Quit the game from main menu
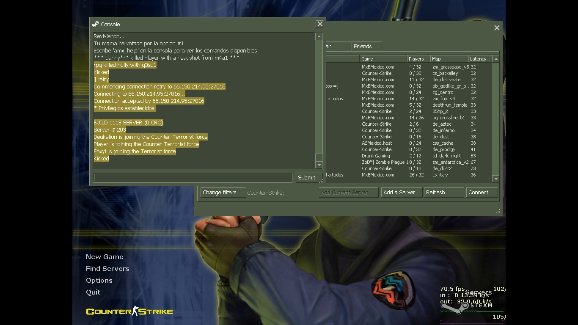This screenshot has width=578, height=325. click(93, 292)
